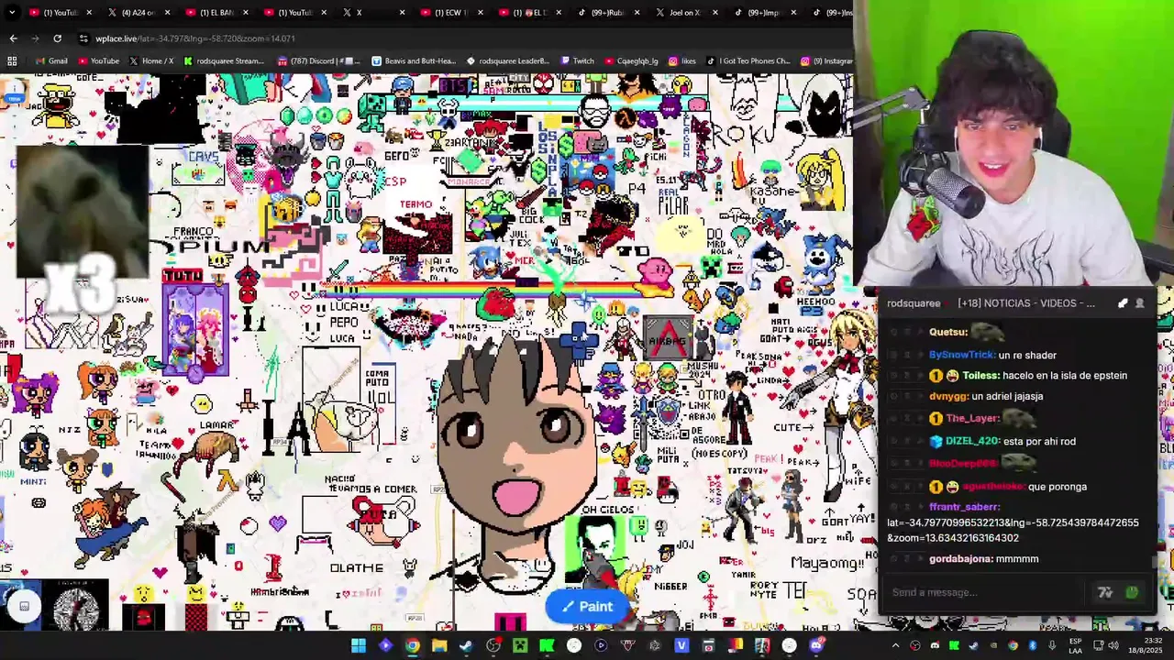Switch the ESP LAA keyboard language indicator
The height and width of the screenshot is (660, 1174).
(x=1076, y=646)
